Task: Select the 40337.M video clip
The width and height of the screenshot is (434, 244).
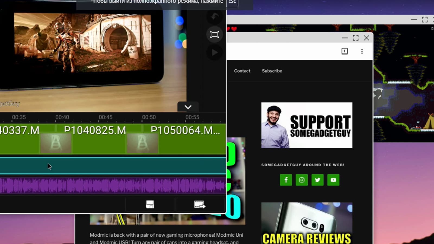Action: click(x=27, y=139)
